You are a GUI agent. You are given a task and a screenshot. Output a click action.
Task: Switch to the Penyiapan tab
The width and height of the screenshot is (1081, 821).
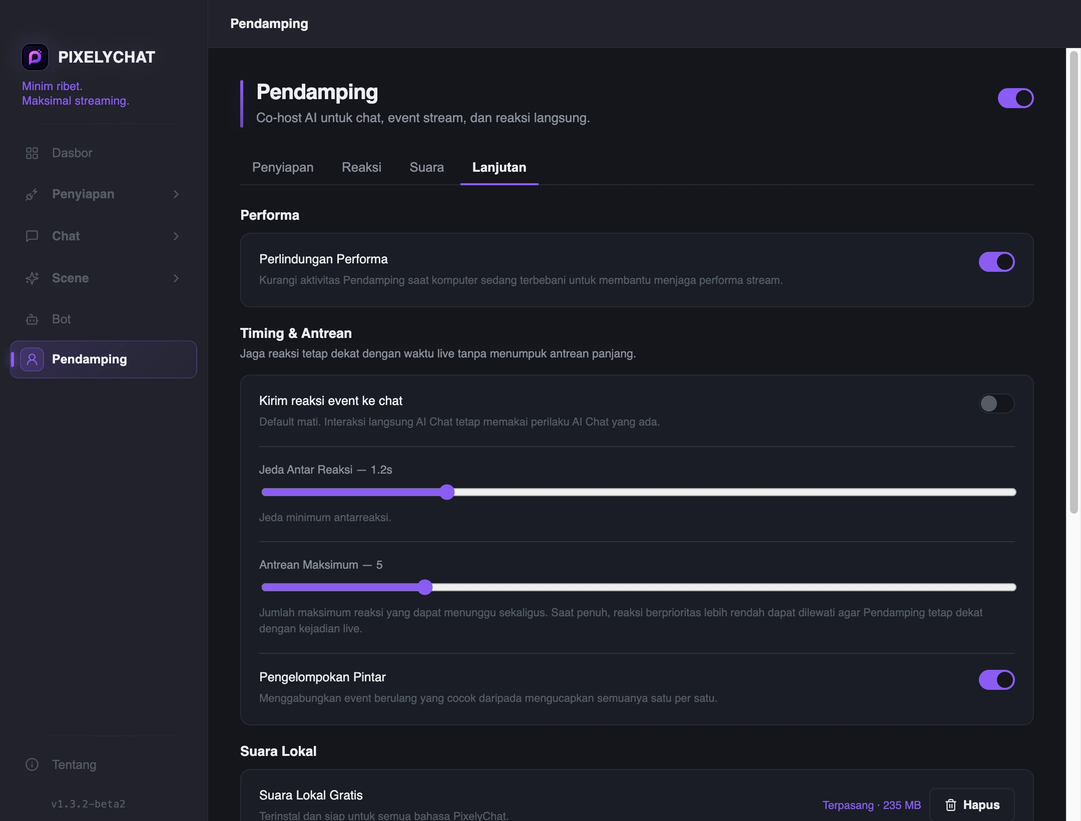click(x=283, y=167)
